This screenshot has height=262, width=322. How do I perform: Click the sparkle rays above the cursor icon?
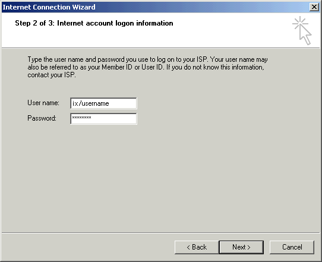point(300,23)
